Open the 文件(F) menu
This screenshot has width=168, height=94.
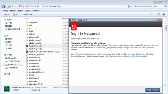tap(5, 11)
